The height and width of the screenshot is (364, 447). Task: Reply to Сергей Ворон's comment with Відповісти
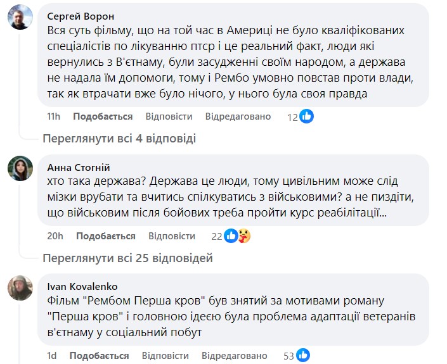point(169,116)
